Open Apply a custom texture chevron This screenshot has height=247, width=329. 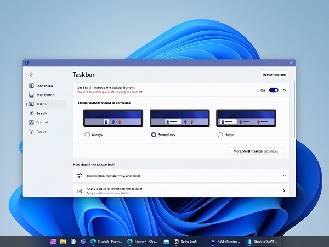tap(284, 190)
